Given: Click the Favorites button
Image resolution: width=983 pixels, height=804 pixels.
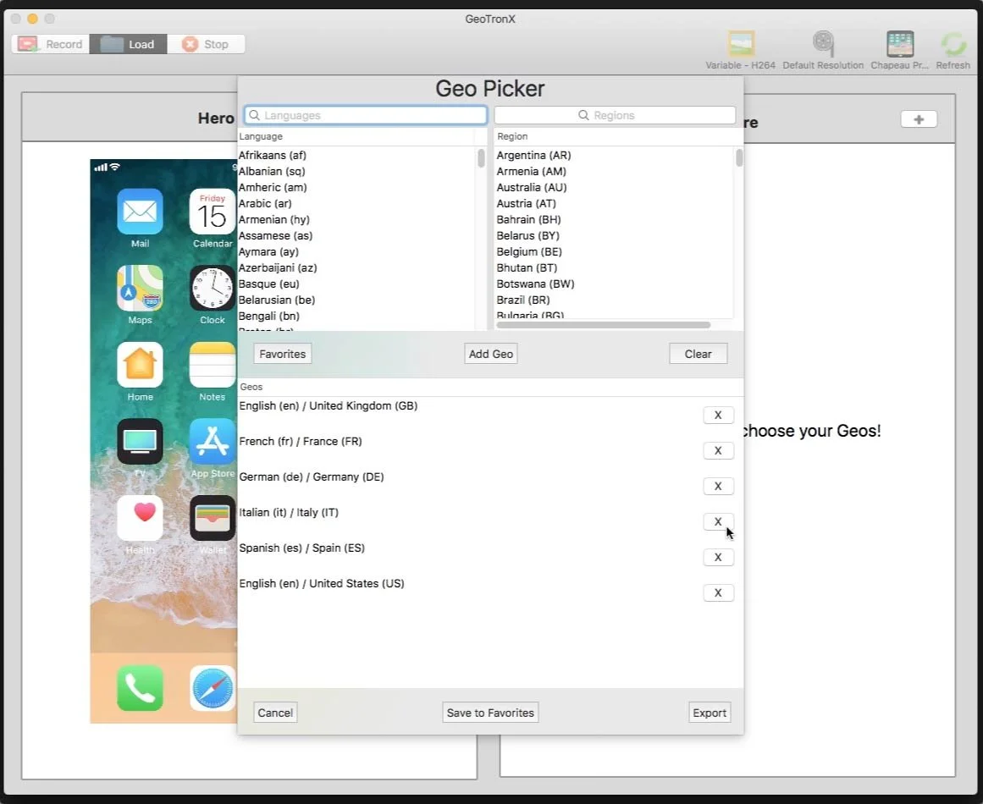Looking at the screenshot, I should pos(282,354).
